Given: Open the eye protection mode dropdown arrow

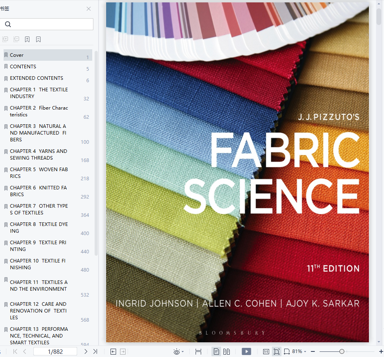Looking at the screenshot, I should (x=183, y=352).
